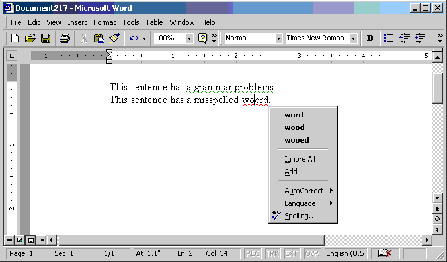Click the vertical scrollbar thumb
The height and width of the screenshot is (262, 447).
point(437,88)
